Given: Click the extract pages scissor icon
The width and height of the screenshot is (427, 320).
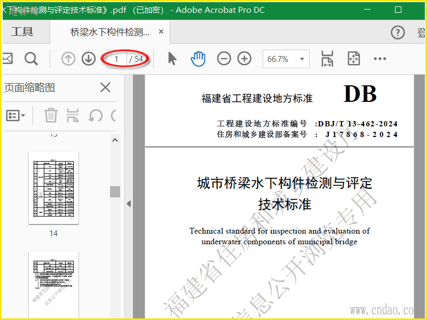Looking at the screenshot, I should 73,115.
